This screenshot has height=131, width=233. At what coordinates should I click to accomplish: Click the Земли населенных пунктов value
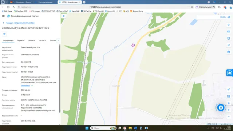coord(34,100)
